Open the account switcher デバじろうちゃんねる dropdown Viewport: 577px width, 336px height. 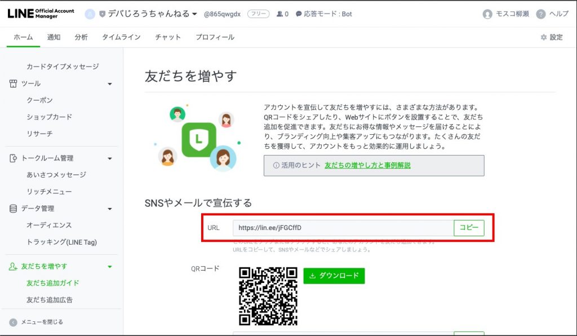(152, 14)
